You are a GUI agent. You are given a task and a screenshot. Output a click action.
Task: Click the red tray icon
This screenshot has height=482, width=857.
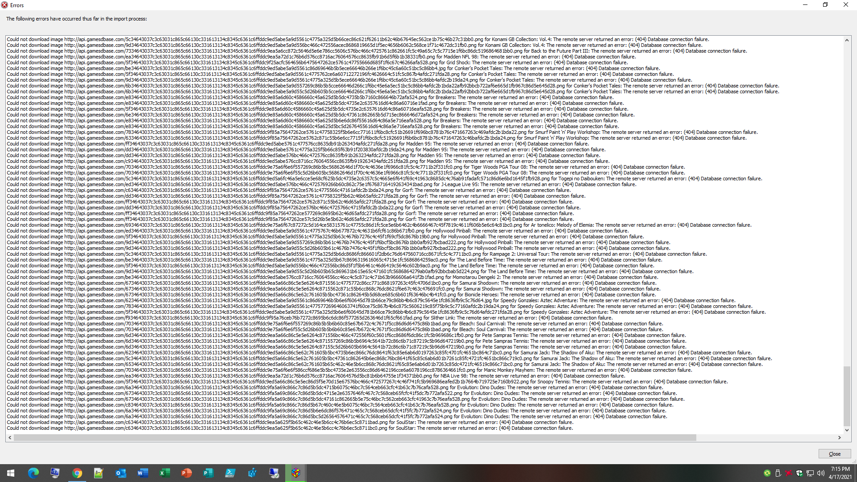[x=789, y=473]
